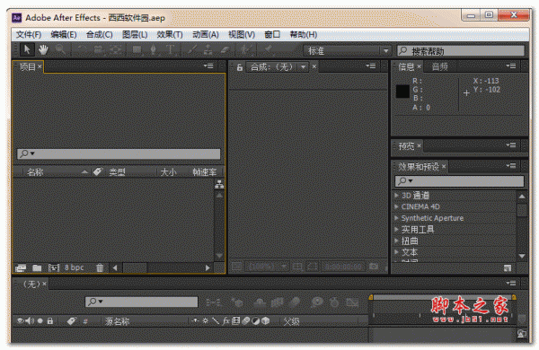The height and width of the screenshot is (350, 539).
Task: Open the project flowchart view icon
Action: click(x=219, y=185)
